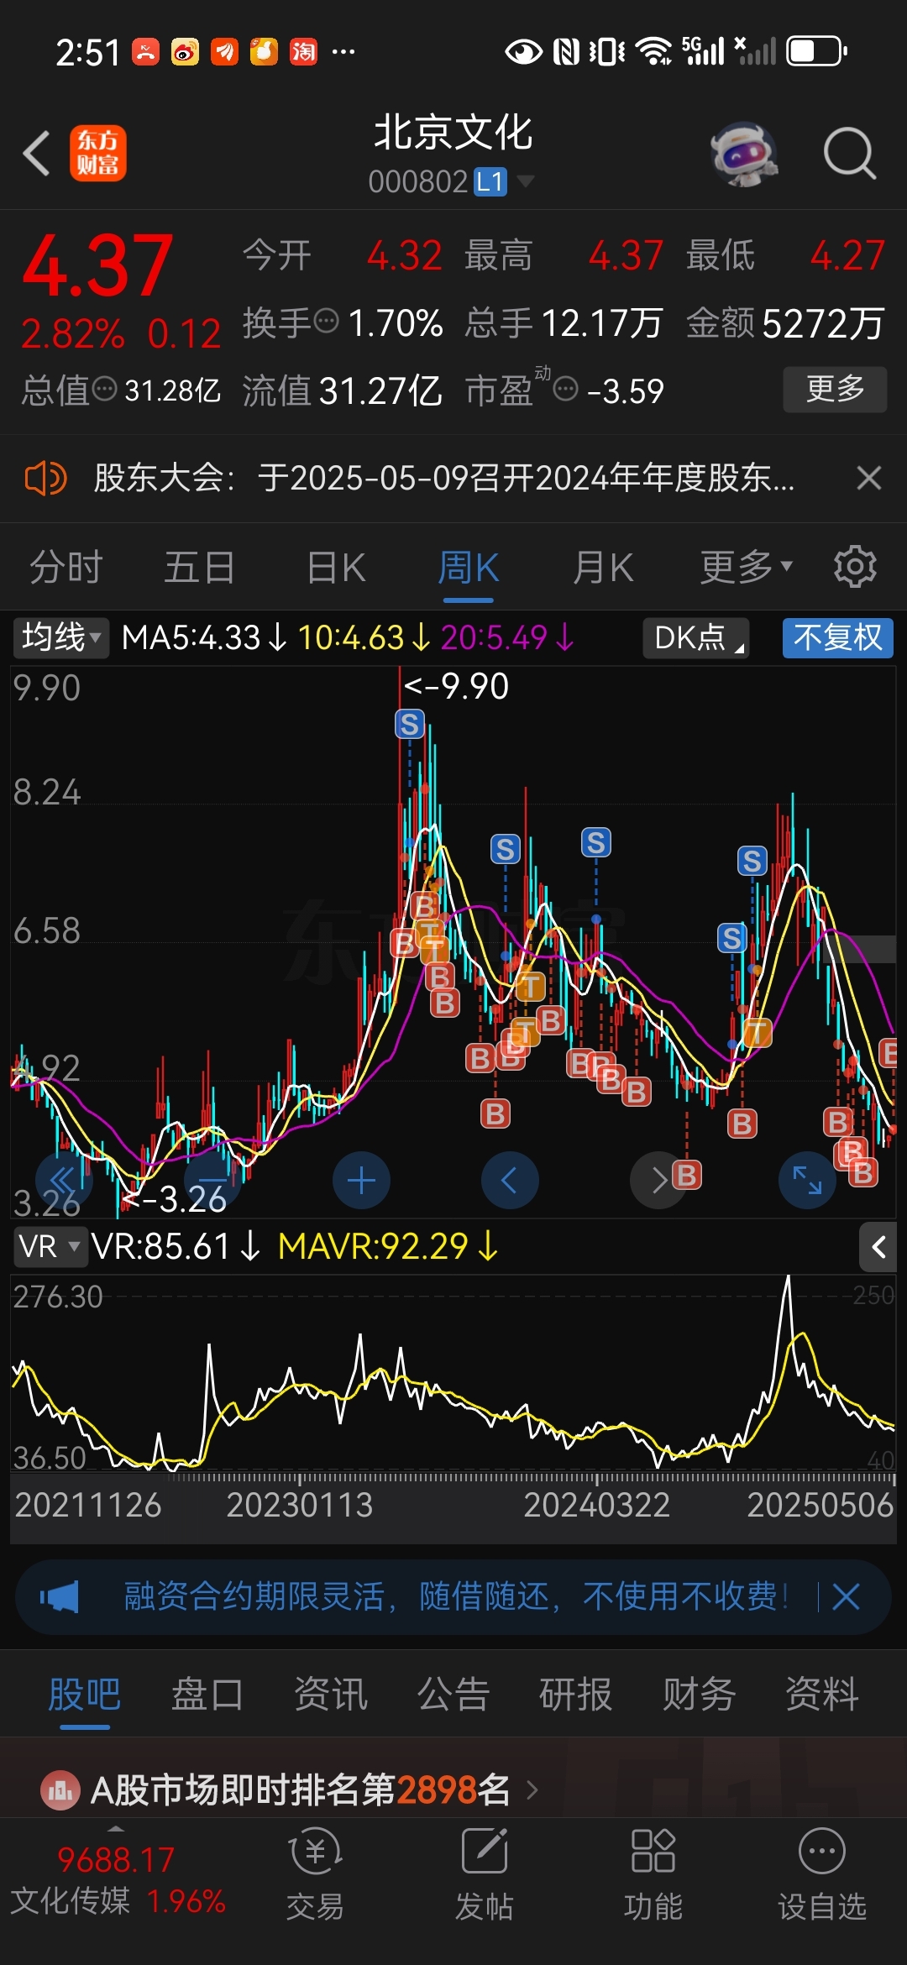This screenshot has width=907, height=1965.
Task: Open the robot assistant avatar
Action: coord(744,154)
